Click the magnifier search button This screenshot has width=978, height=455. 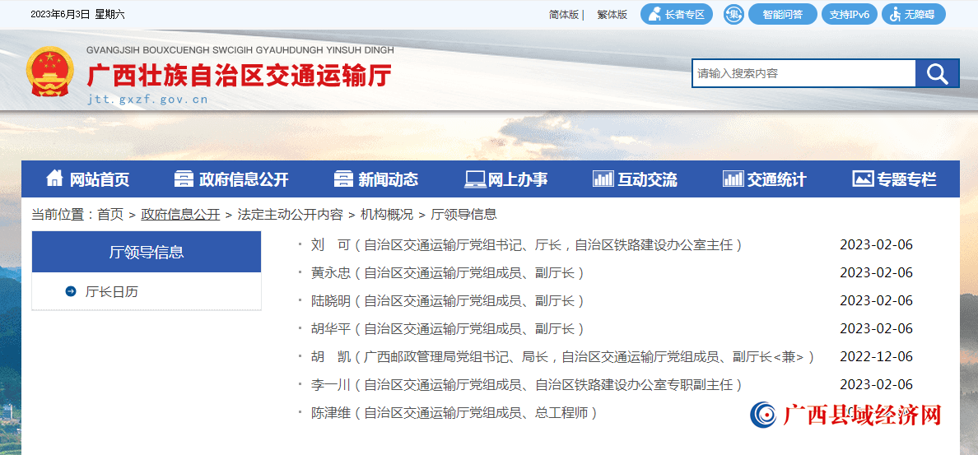coord(937,73)
